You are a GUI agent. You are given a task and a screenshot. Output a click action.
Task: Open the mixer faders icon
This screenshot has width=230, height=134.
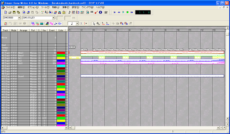pyautogui.click(x=46, y=12)
